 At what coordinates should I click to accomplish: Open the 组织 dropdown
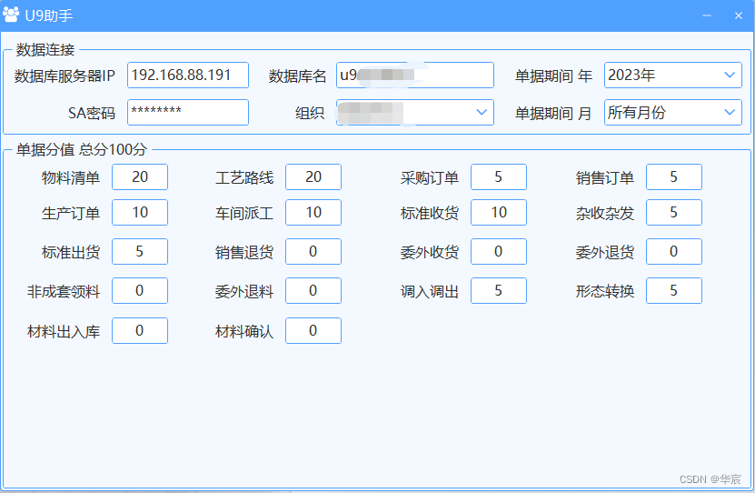(x=415, y=112)
